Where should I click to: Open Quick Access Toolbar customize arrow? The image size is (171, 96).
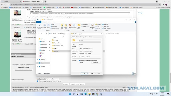point(44,20)
